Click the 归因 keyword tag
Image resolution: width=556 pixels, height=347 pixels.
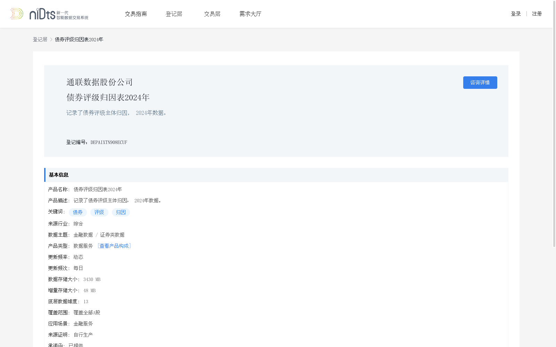[x=121, y=212]
